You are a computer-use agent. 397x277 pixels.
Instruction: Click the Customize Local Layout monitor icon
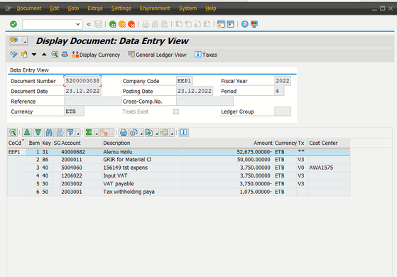point(254,24)
